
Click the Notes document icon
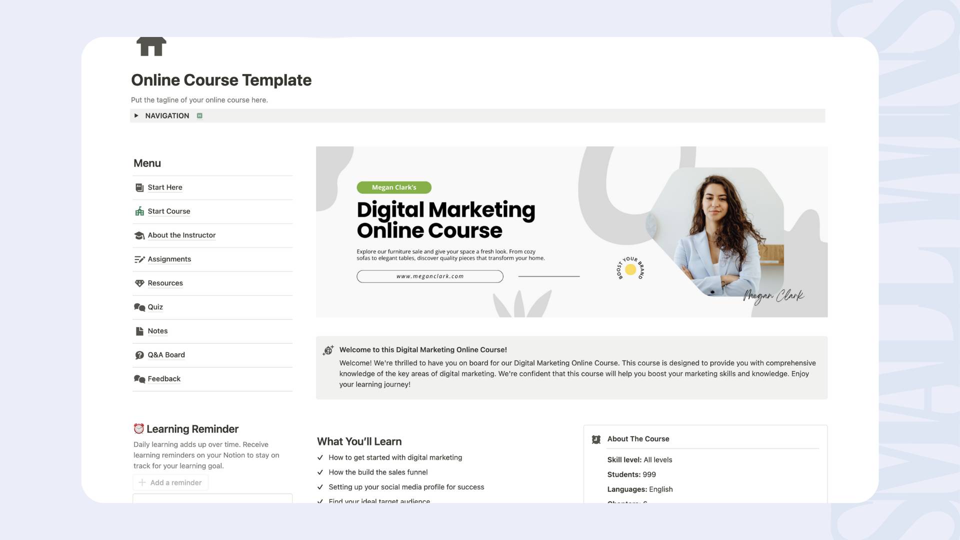pos(139,331)
